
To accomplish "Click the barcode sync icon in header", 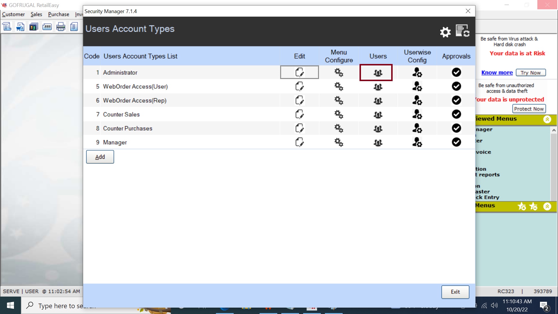I will (x=462, y=31).
